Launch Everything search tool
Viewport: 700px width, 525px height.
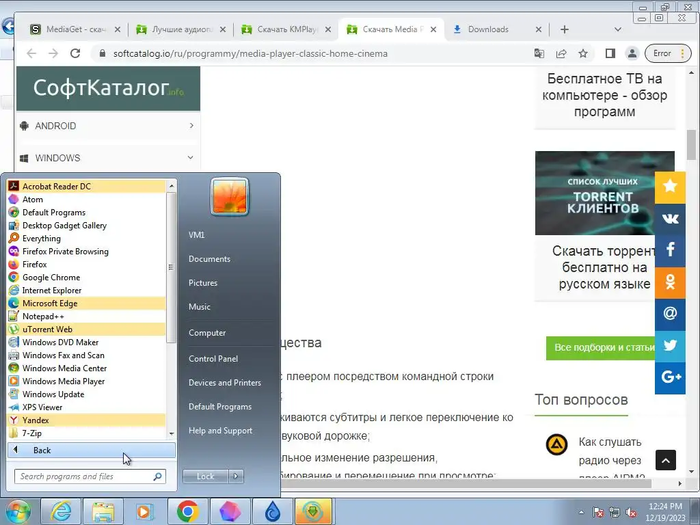[x=87, y=239]
